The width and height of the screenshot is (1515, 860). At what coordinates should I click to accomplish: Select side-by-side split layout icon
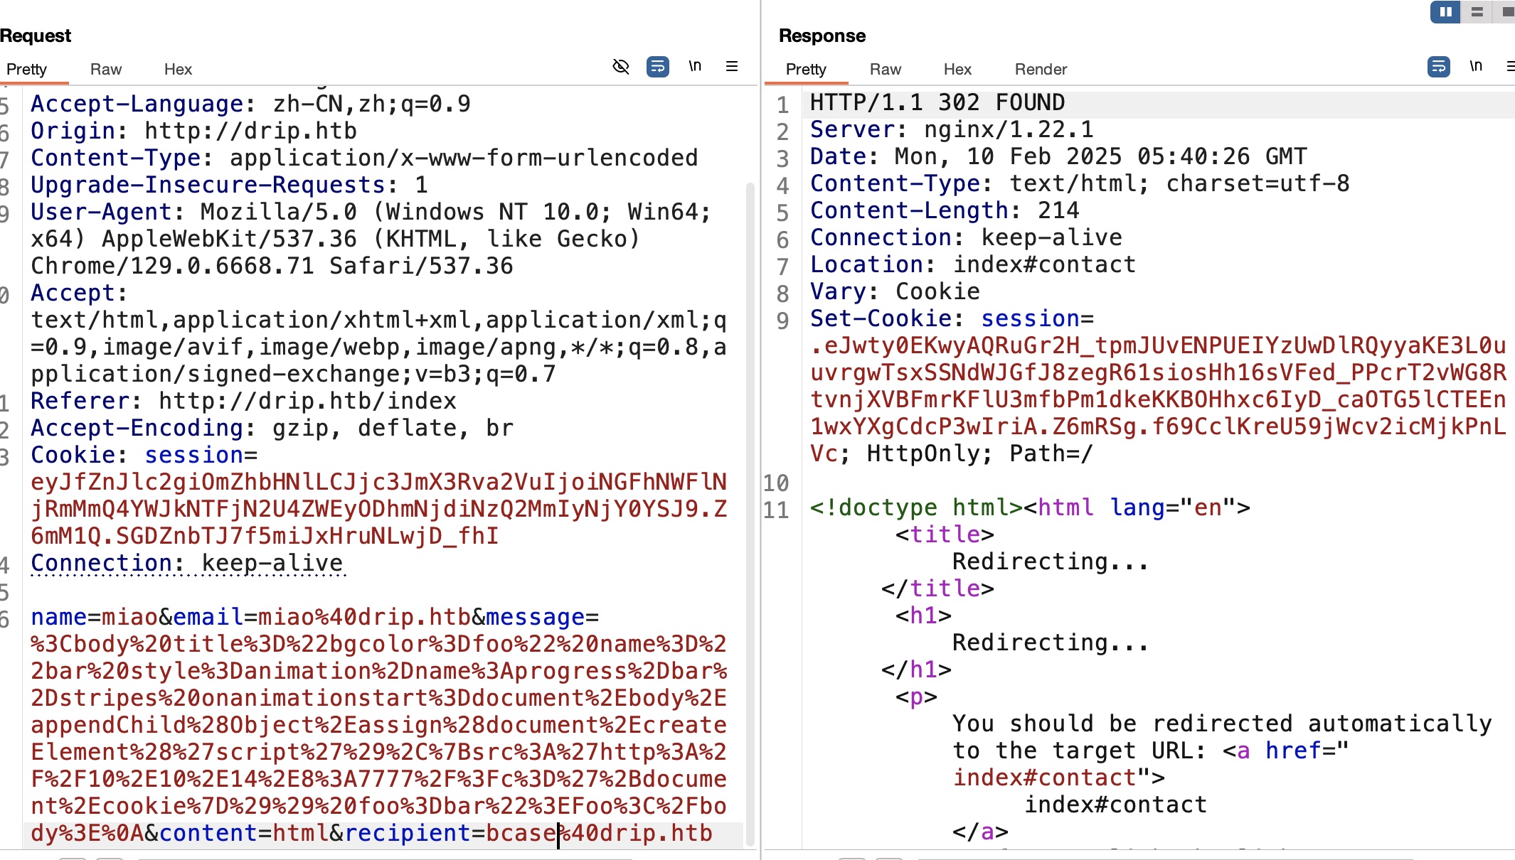pos(1445,12)
